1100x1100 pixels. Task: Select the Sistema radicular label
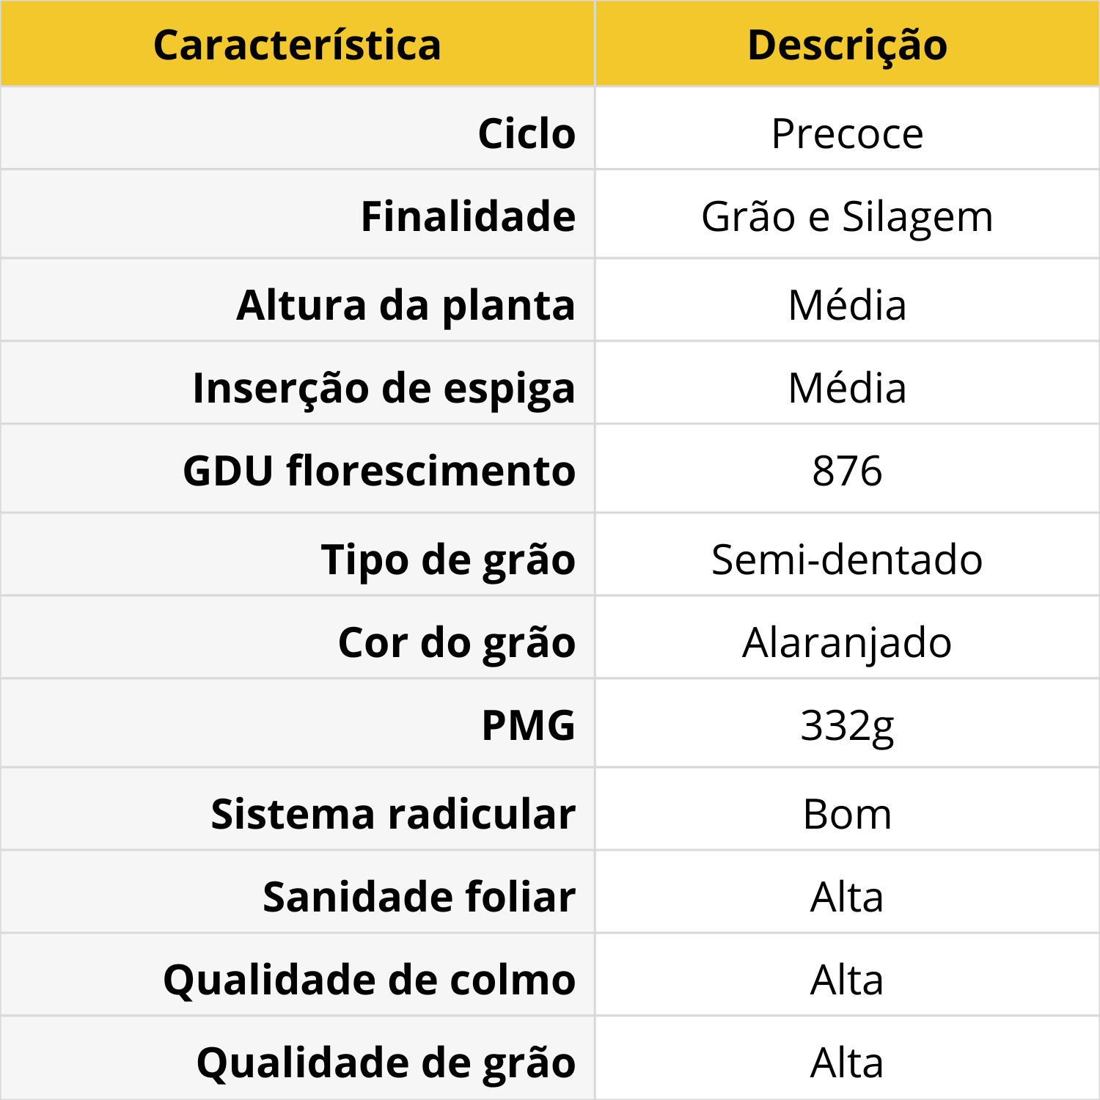[x=393, y=814]
